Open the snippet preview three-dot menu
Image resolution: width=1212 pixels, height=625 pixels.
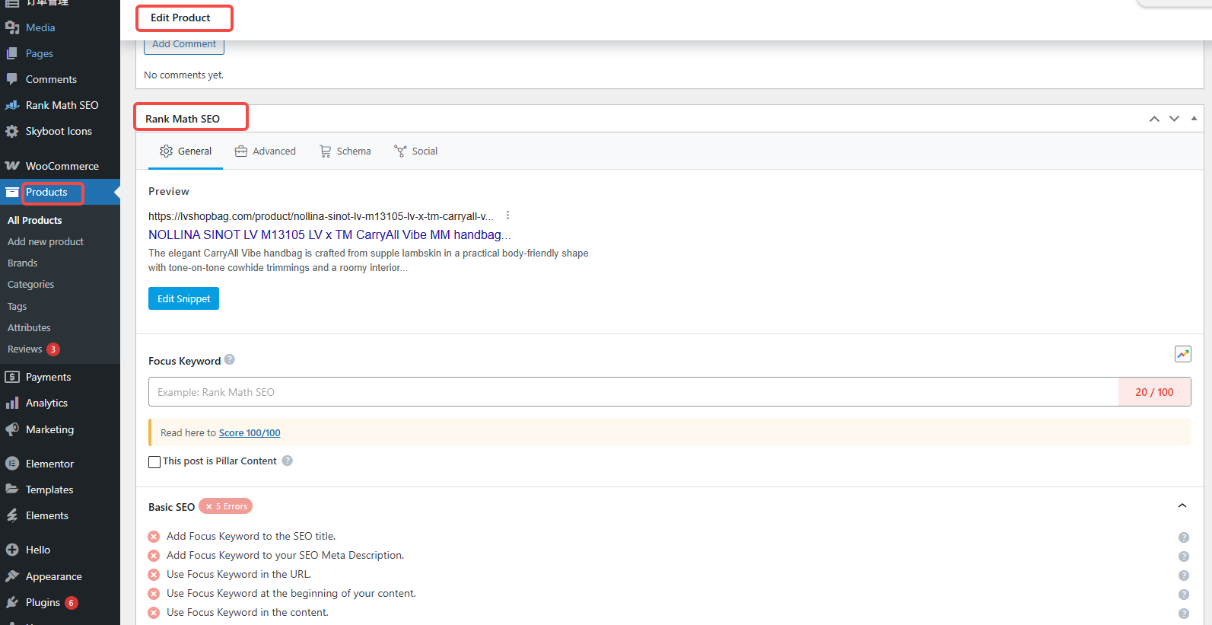click(x=507, y=215)
